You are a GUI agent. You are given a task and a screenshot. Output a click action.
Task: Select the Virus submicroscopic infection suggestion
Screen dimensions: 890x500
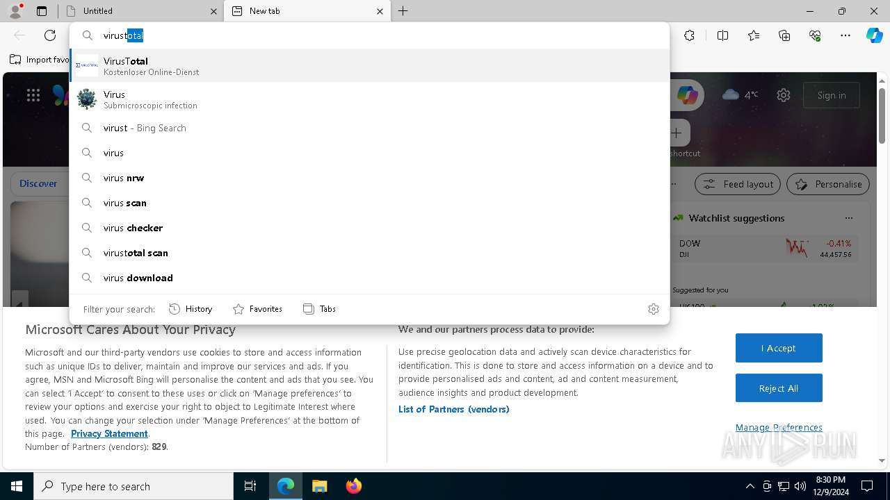click(369, 99)
